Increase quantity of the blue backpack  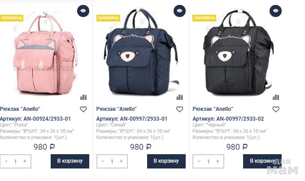pos(121,161)
